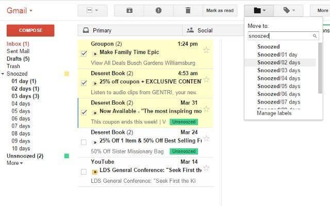Click the search magnifier in Move to box

point(315,36)
